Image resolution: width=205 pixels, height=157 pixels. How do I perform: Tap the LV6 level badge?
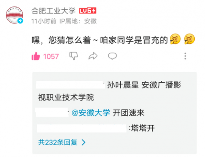(x=88, y=11)
